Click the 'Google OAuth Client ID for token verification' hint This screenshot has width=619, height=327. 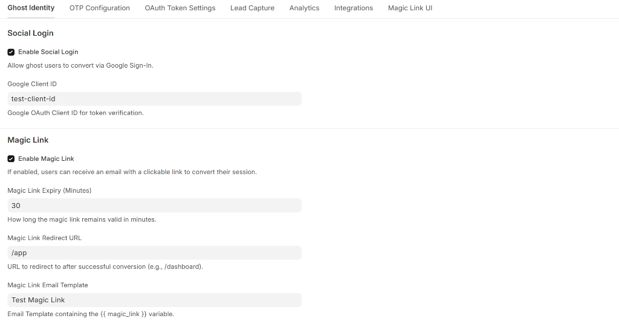coord(76,113)
